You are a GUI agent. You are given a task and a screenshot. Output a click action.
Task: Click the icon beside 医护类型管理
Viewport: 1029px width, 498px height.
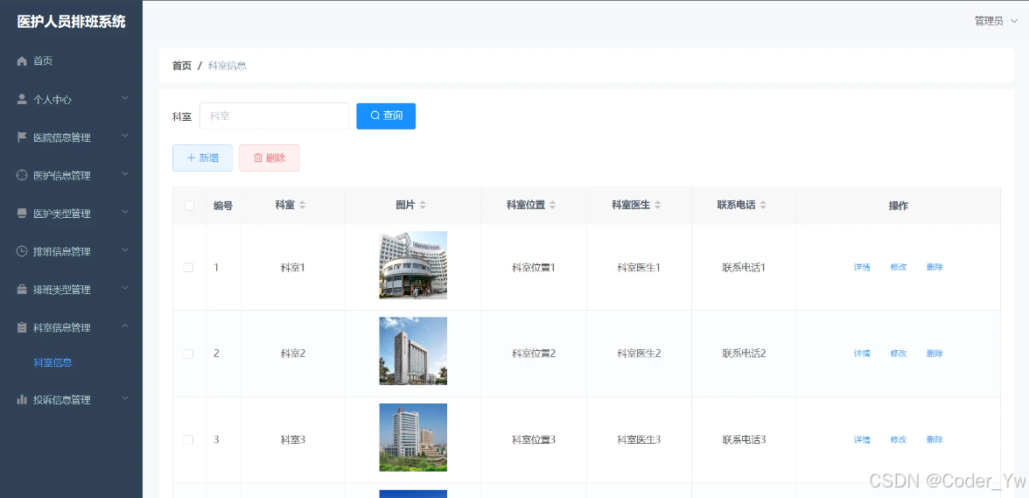click(22, 214)
